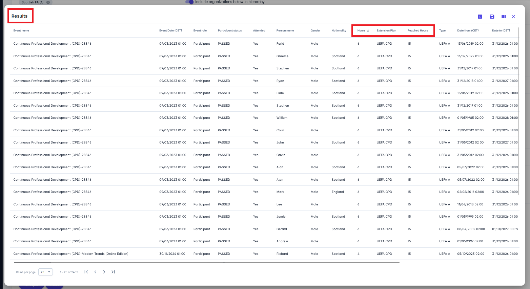Toggle sort on the Hours column
Image resolution: width=530 pixels, height=289 pixels.
pos(361,30)
